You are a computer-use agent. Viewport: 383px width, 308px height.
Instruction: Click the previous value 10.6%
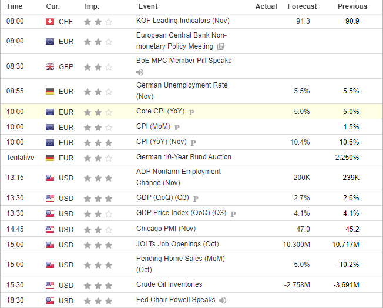click(x=350, y=142)
